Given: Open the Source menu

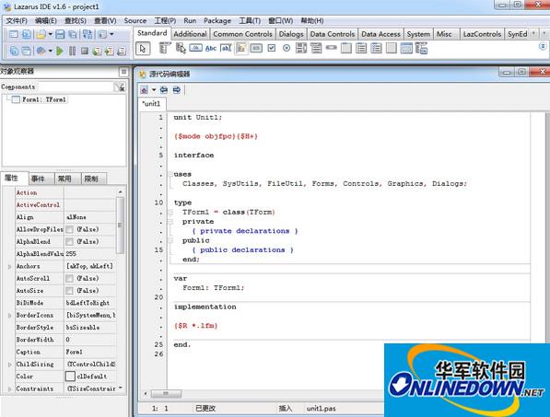Looking at the screenshot, I should 135,20.
